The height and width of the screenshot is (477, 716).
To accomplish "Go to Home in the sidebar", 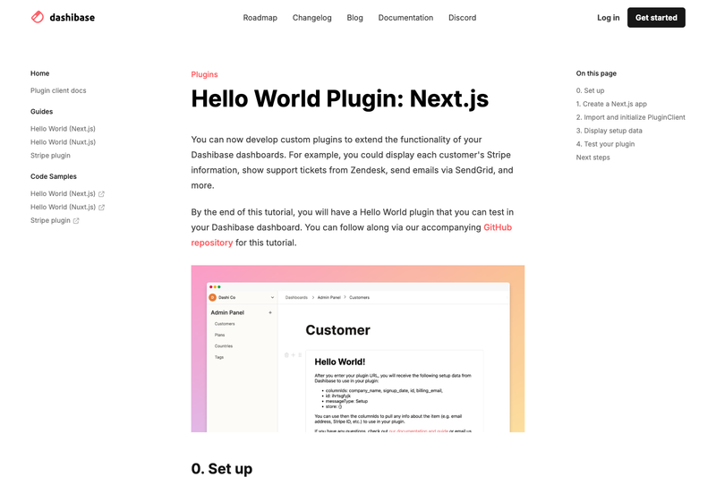I will click(39, 73).
